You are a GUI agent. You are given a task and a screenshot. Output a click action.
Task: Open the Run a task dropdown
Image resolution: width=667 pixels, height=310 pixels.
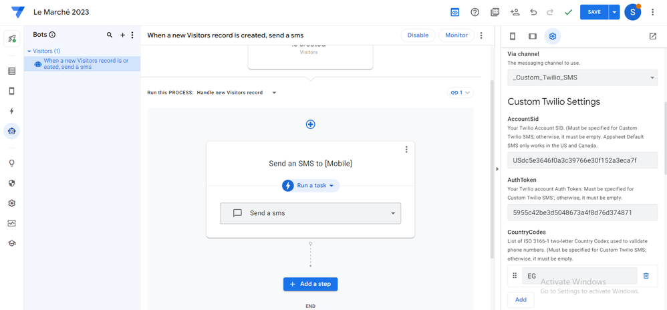pos(311,186)
